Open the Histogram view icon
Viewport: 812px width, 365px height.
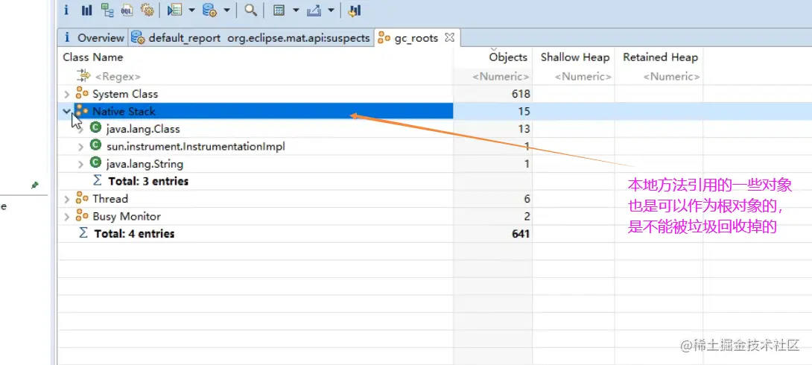tap(87, 10)
